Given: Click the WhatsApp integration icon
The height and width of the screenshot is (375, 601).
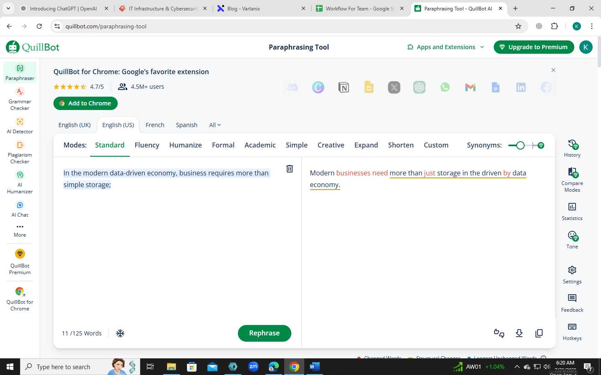Looking at the screenshot, I should 445,87.
